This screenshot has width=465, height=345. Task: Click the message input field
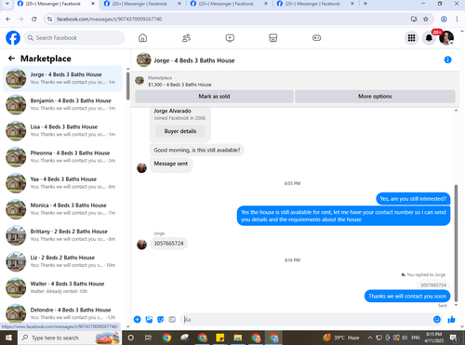(307, 319)
